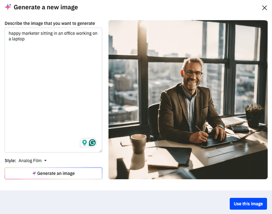Click the 'Describe the image' field label

pyautogui.click(x=50, y=23)
